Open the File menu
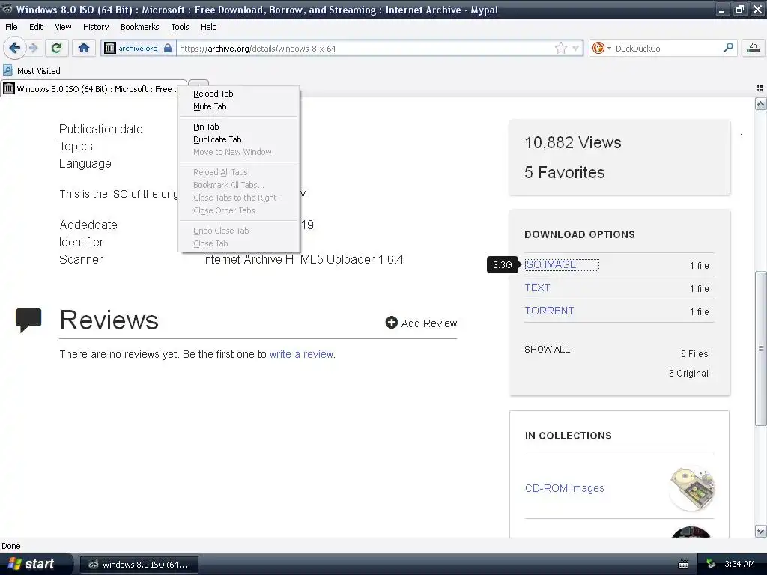Viewport: 767px width, 575px height. click(x=11, y=27)
